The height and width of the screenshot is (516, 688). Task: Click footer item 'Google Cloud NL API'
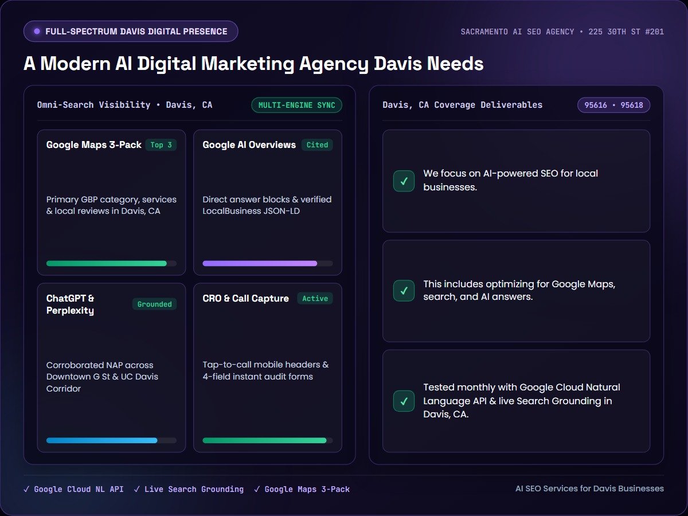pos(73,489)
